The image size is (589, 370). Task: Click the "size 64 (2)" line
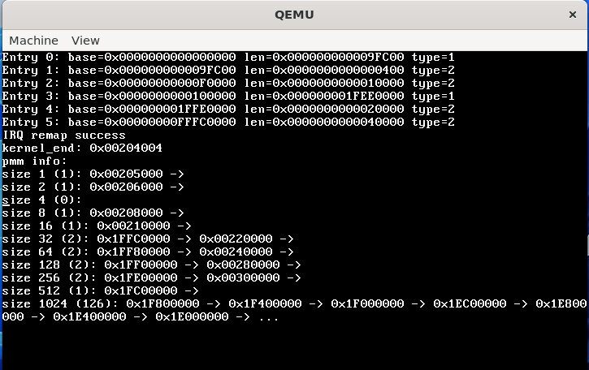(x=148, y=252)
